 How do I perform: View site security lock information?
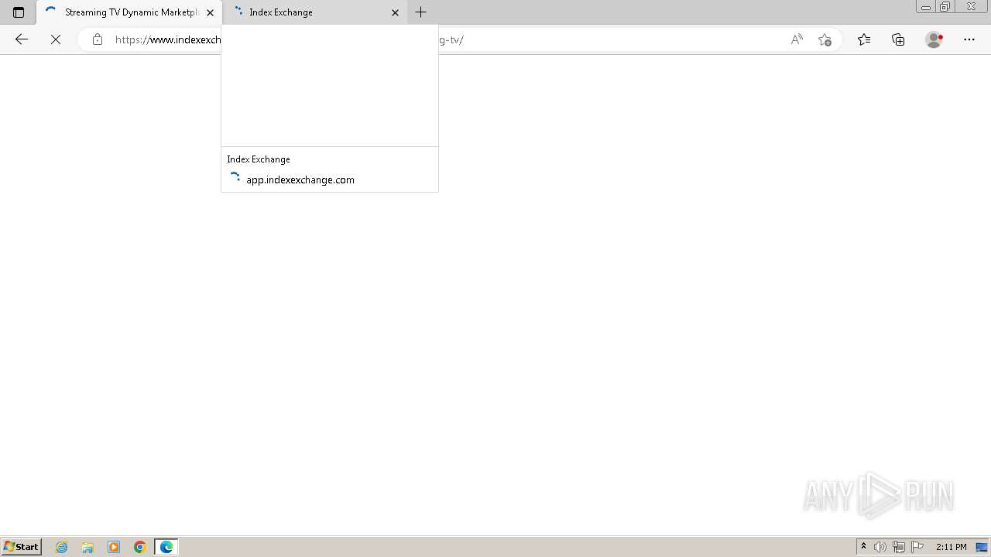97,39
